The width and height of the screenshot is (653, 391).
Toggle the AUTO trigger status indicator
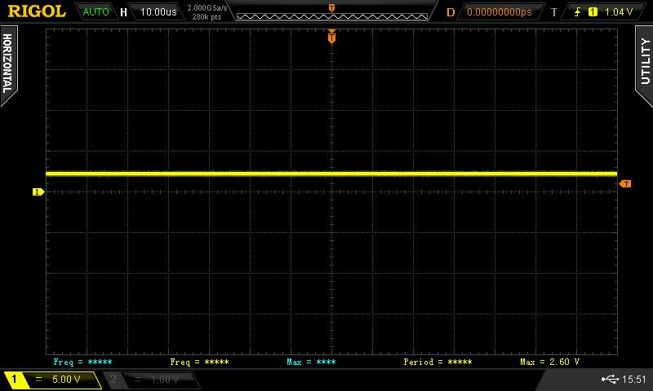tap(96, 12)
